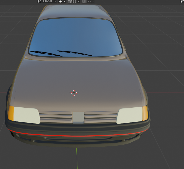Open the Global transform orientation dropdown

tap(47, 1)
